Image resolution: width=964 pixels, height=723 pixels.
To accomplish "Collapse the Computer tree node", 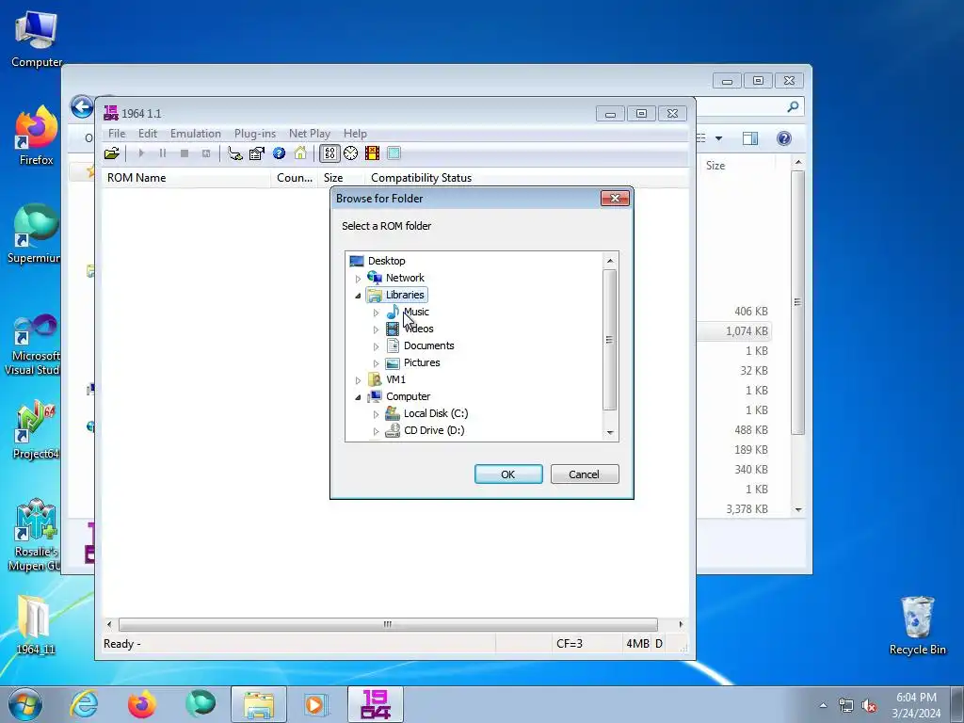I will pos(359,397).
